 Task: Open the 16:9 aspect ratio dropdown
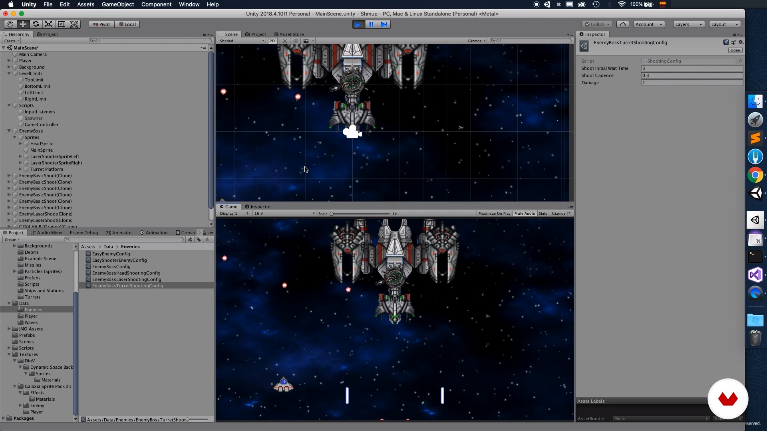point(284,214)
